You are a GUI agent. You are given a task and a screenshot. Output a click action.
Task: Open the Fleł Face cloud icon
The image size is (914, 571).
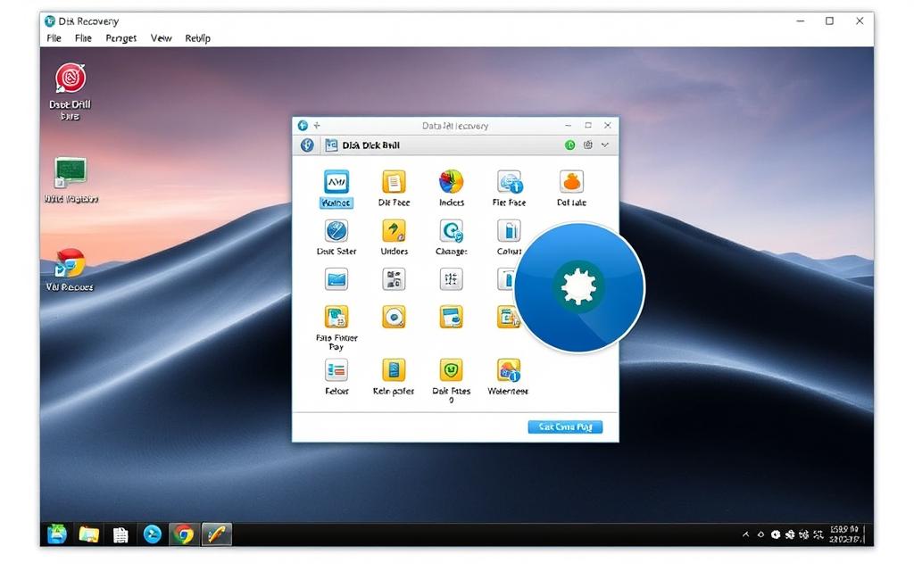(x=509, y=188)
